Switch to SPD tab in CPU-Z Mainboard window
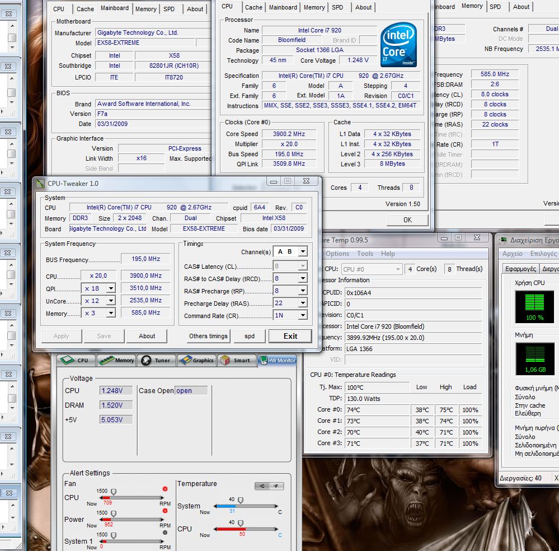Image resolution: width=559 pixels, height=551 pixels. (x=169, y=9)
